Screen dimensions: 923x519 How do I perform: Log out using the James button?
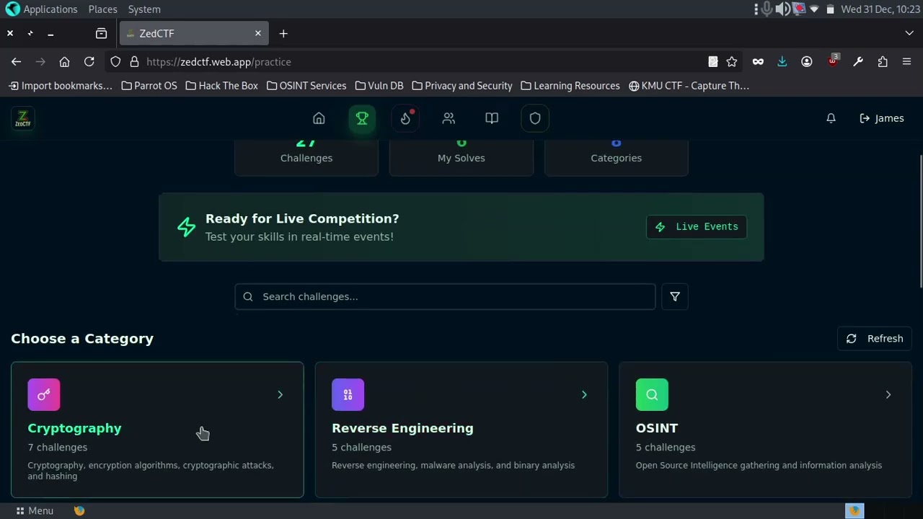coord(881,118)
